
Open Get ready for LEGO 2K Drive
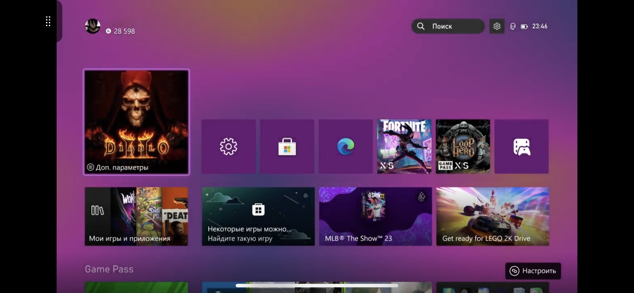[x=492, y=216]
